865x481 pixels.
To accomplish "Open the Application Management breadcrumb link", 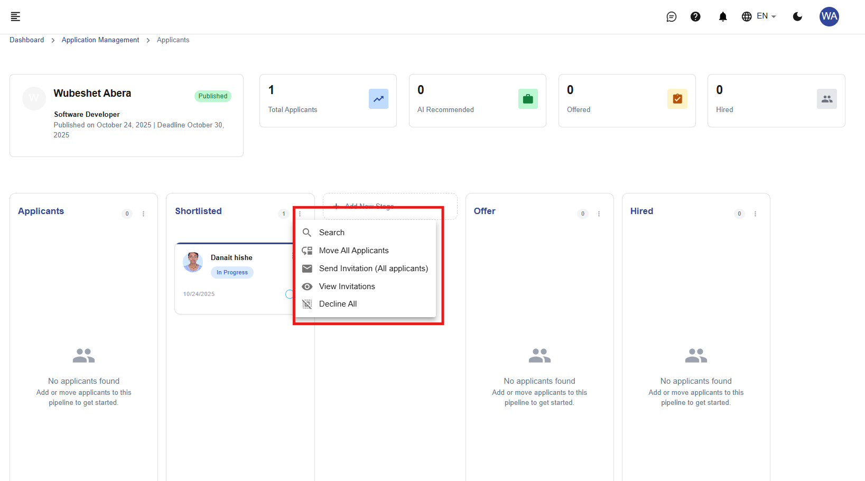I will (100, 40).
